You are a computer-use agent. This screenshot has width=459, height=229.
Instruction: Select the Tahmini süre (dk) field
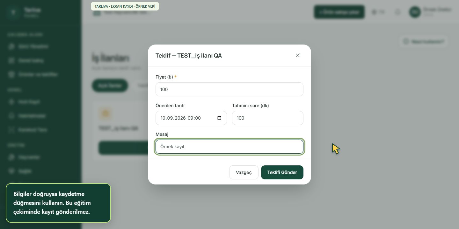268,118
